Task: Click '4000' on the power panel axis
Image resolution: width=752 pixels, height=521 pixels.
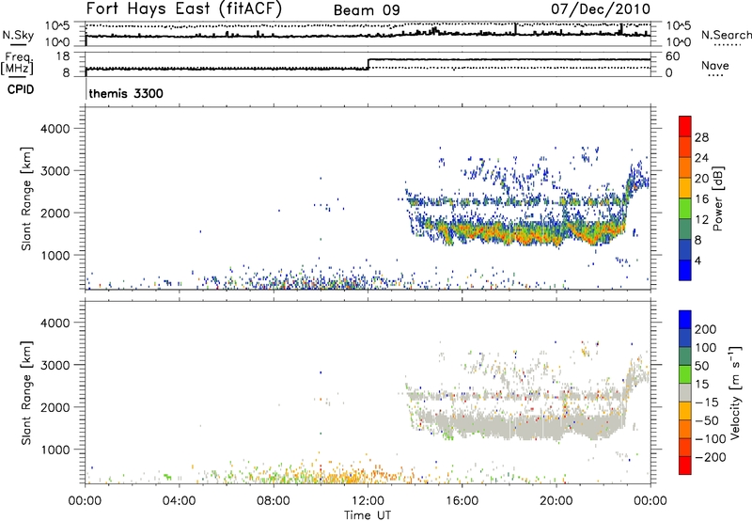Action: (55, 129)
